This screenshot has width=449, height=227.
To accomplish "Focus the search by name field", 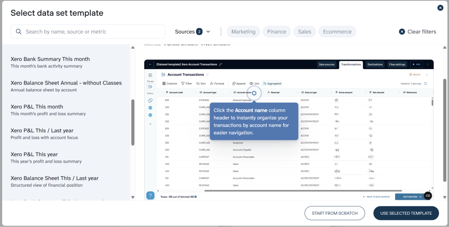I will [88, 31].
